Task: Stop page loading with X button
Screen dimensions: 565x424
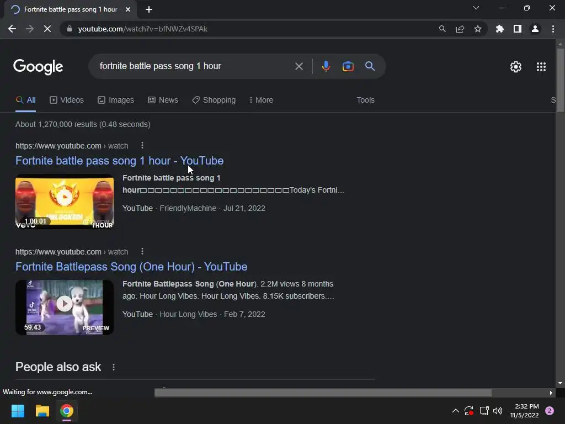Action: click(x=47, y=29)
